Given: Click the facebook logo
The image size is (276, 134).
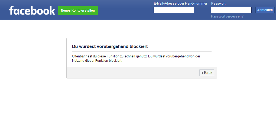Looking at the screenshot, I should (32, 10).
